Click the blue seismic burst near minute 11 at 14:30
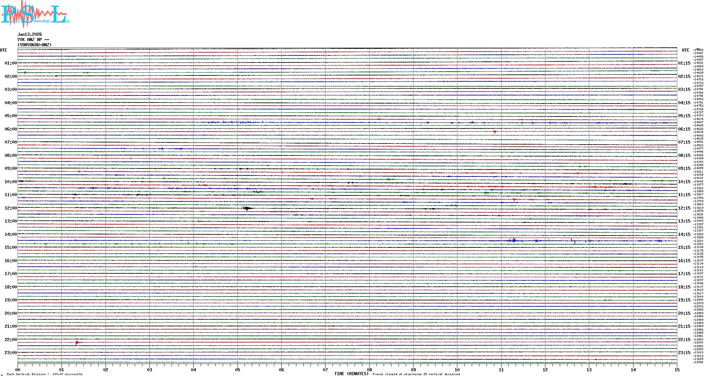Viewport: 705px width, 379px height. pyautogui.click(x=513, y=240)
